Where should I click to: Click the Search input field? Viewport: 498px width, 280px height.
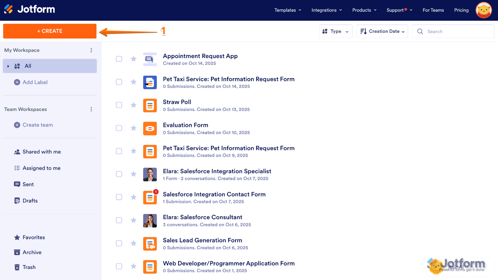[453, 31]
